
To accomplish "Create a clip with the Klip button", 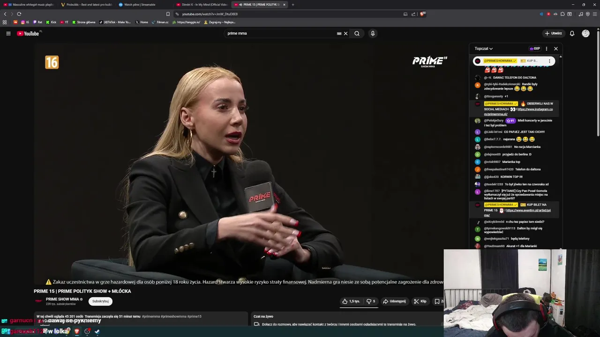I will [x=420, y=301].
